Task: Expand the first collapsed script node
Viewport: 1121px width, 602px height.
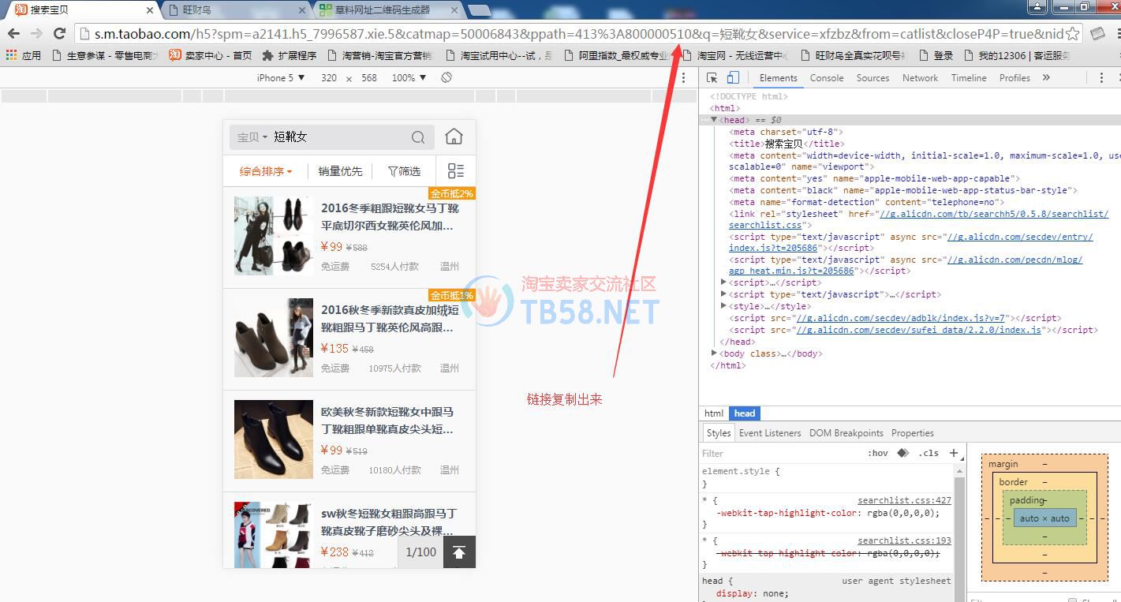Action: click(x=724, y=282)
